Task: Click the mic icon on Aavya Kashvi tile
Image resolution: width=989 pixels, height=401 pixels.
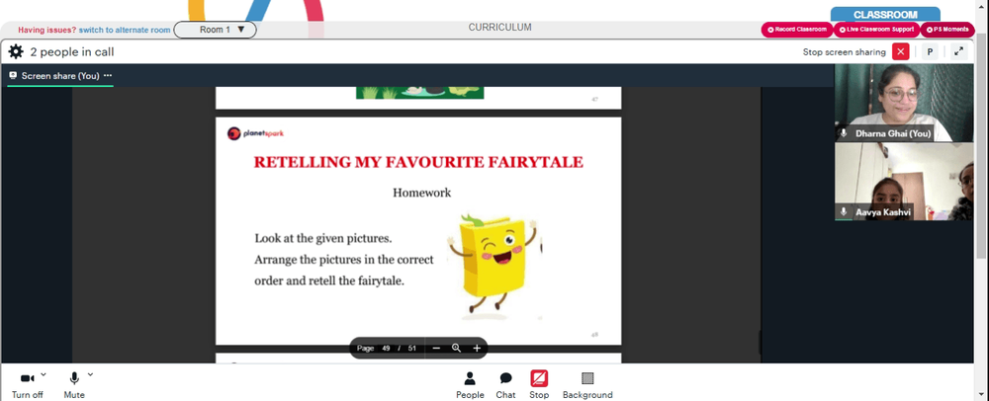Action: tap(844, 212)
